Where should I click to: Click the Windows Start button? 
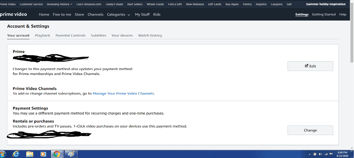(x=3, y=154)
